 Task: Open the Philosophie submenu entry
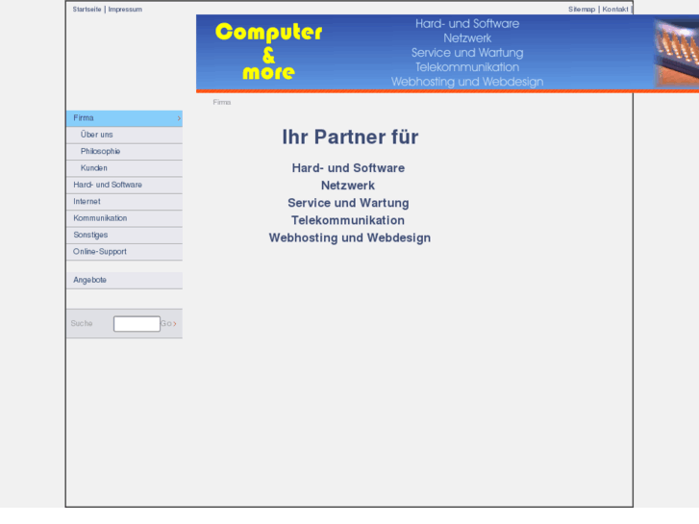(x=124, y=152)
